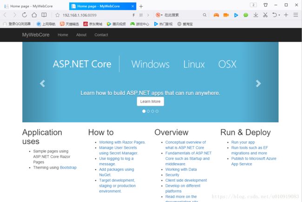Open the 热门影视 bookmark

point(164,24)
